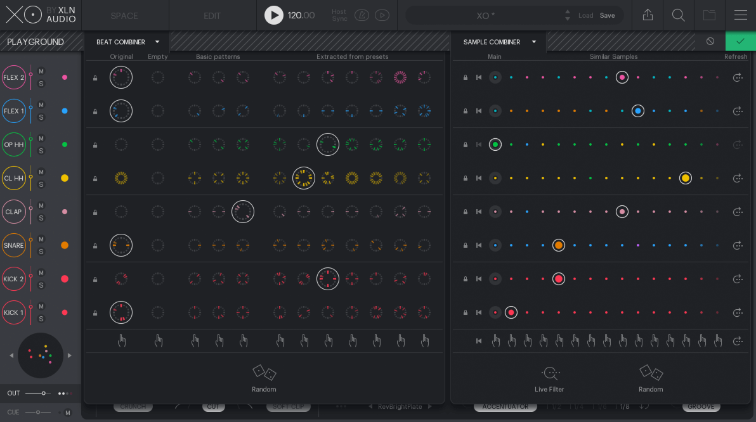
Task: Mute the FLEX 2 channel
Action: coord(41,71)
